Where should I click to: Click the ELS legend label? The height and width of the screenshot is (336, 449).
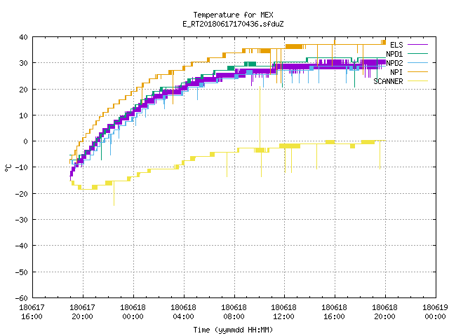396,45
